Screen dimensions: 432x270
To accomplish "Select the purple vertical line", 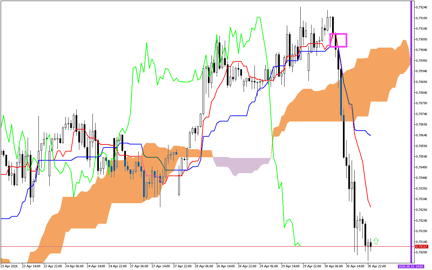I will click(411, 135).
